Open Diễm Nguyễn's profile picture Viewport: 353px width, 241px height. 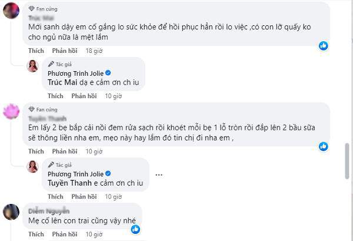coord(11,212)
